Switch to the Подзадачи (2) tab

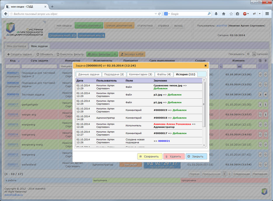pyautogui.click(x=114, y=74)
